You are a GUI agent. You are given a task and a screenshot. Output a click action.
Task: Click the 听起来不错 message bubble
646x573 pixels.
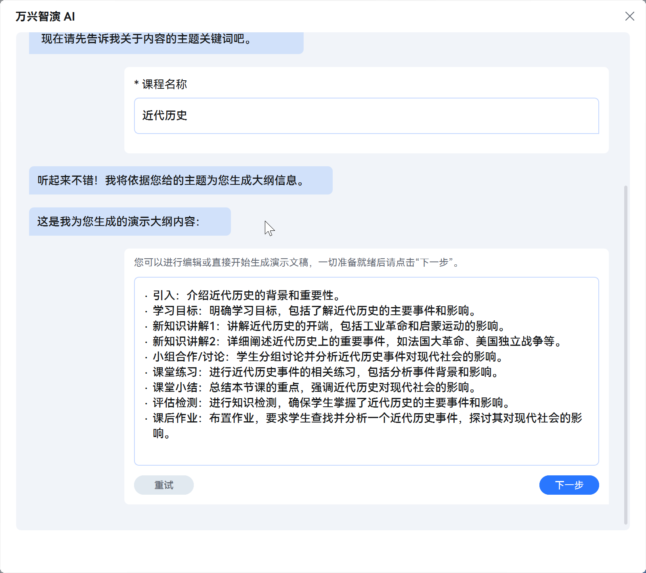pyautogui.click(x=180, y=180)
